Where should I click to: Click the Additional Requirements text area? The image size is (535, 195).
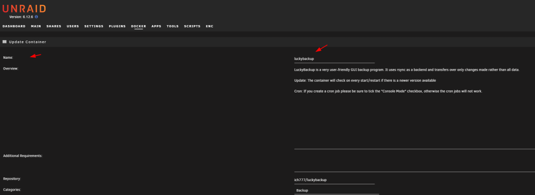pyautogui.click(x=415, y=162)
